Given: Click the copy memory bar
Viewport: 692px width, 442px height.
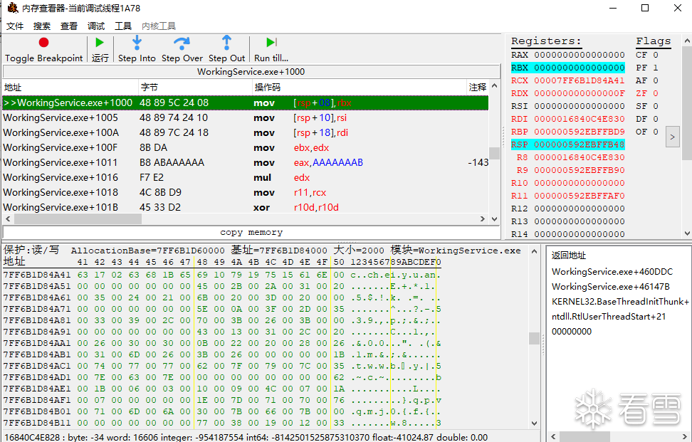Looking at the screenshot, I should (x=251, y=232).
